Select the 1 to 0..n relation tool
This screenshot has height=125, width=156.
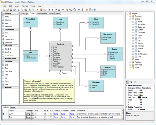[8, 52]
